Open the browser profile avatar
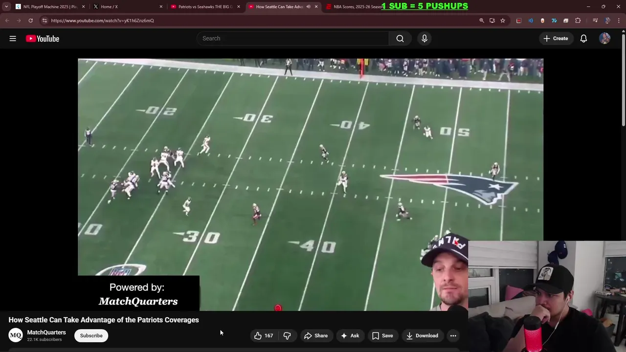 (x=607, y=21)
